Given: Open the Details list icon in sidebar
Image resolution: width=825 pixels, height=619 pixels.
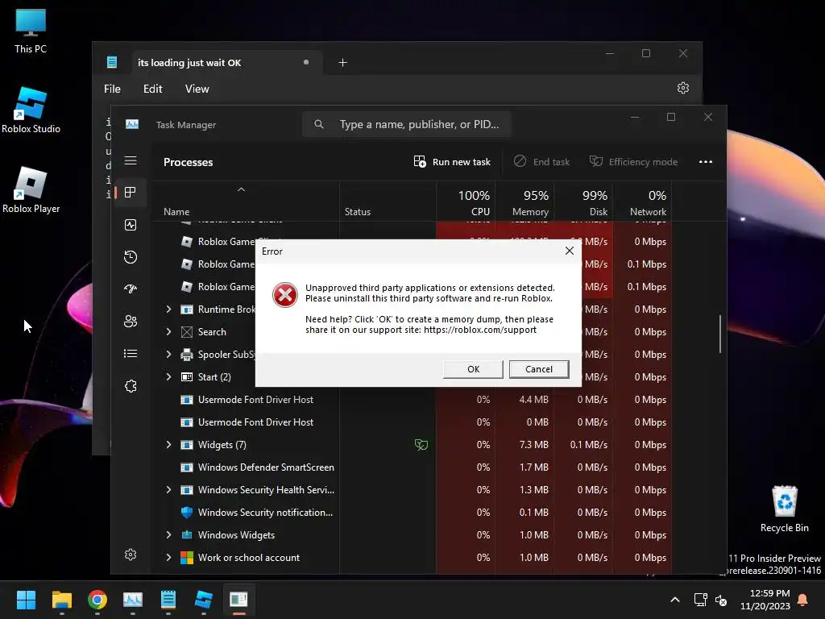Looking at the screenshot, I should tap(131, 353).
